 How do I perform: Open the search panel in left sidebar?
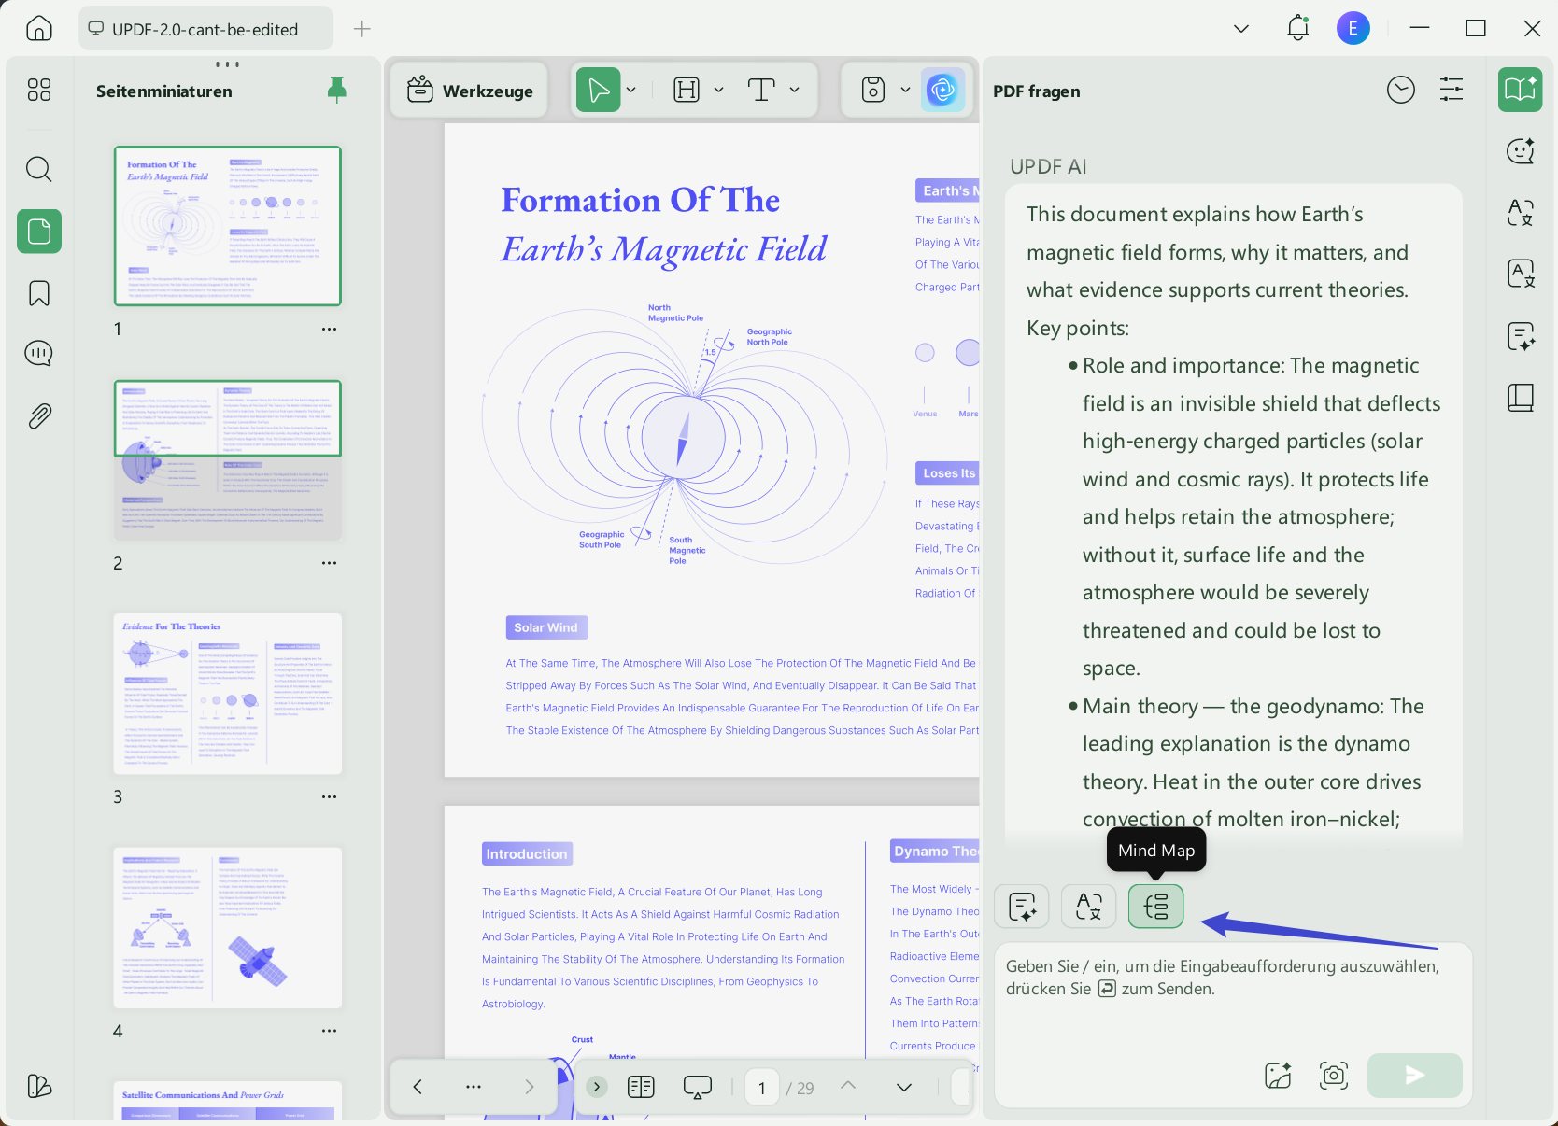click(x=39, y=169)
